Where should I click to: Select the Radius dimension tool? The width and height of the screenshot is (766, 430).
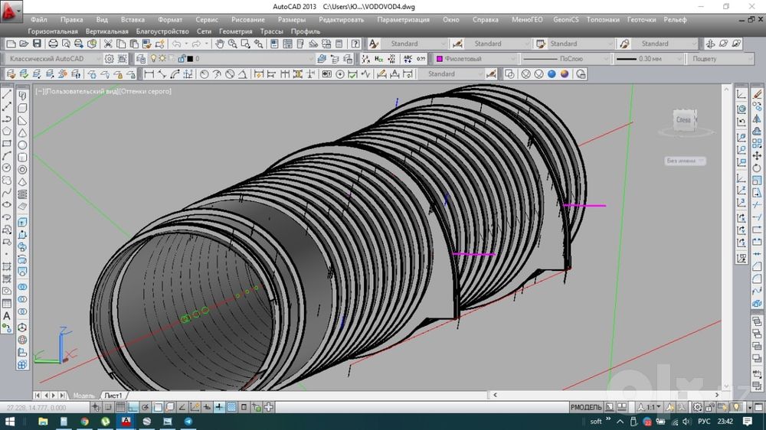click(205, 74)
